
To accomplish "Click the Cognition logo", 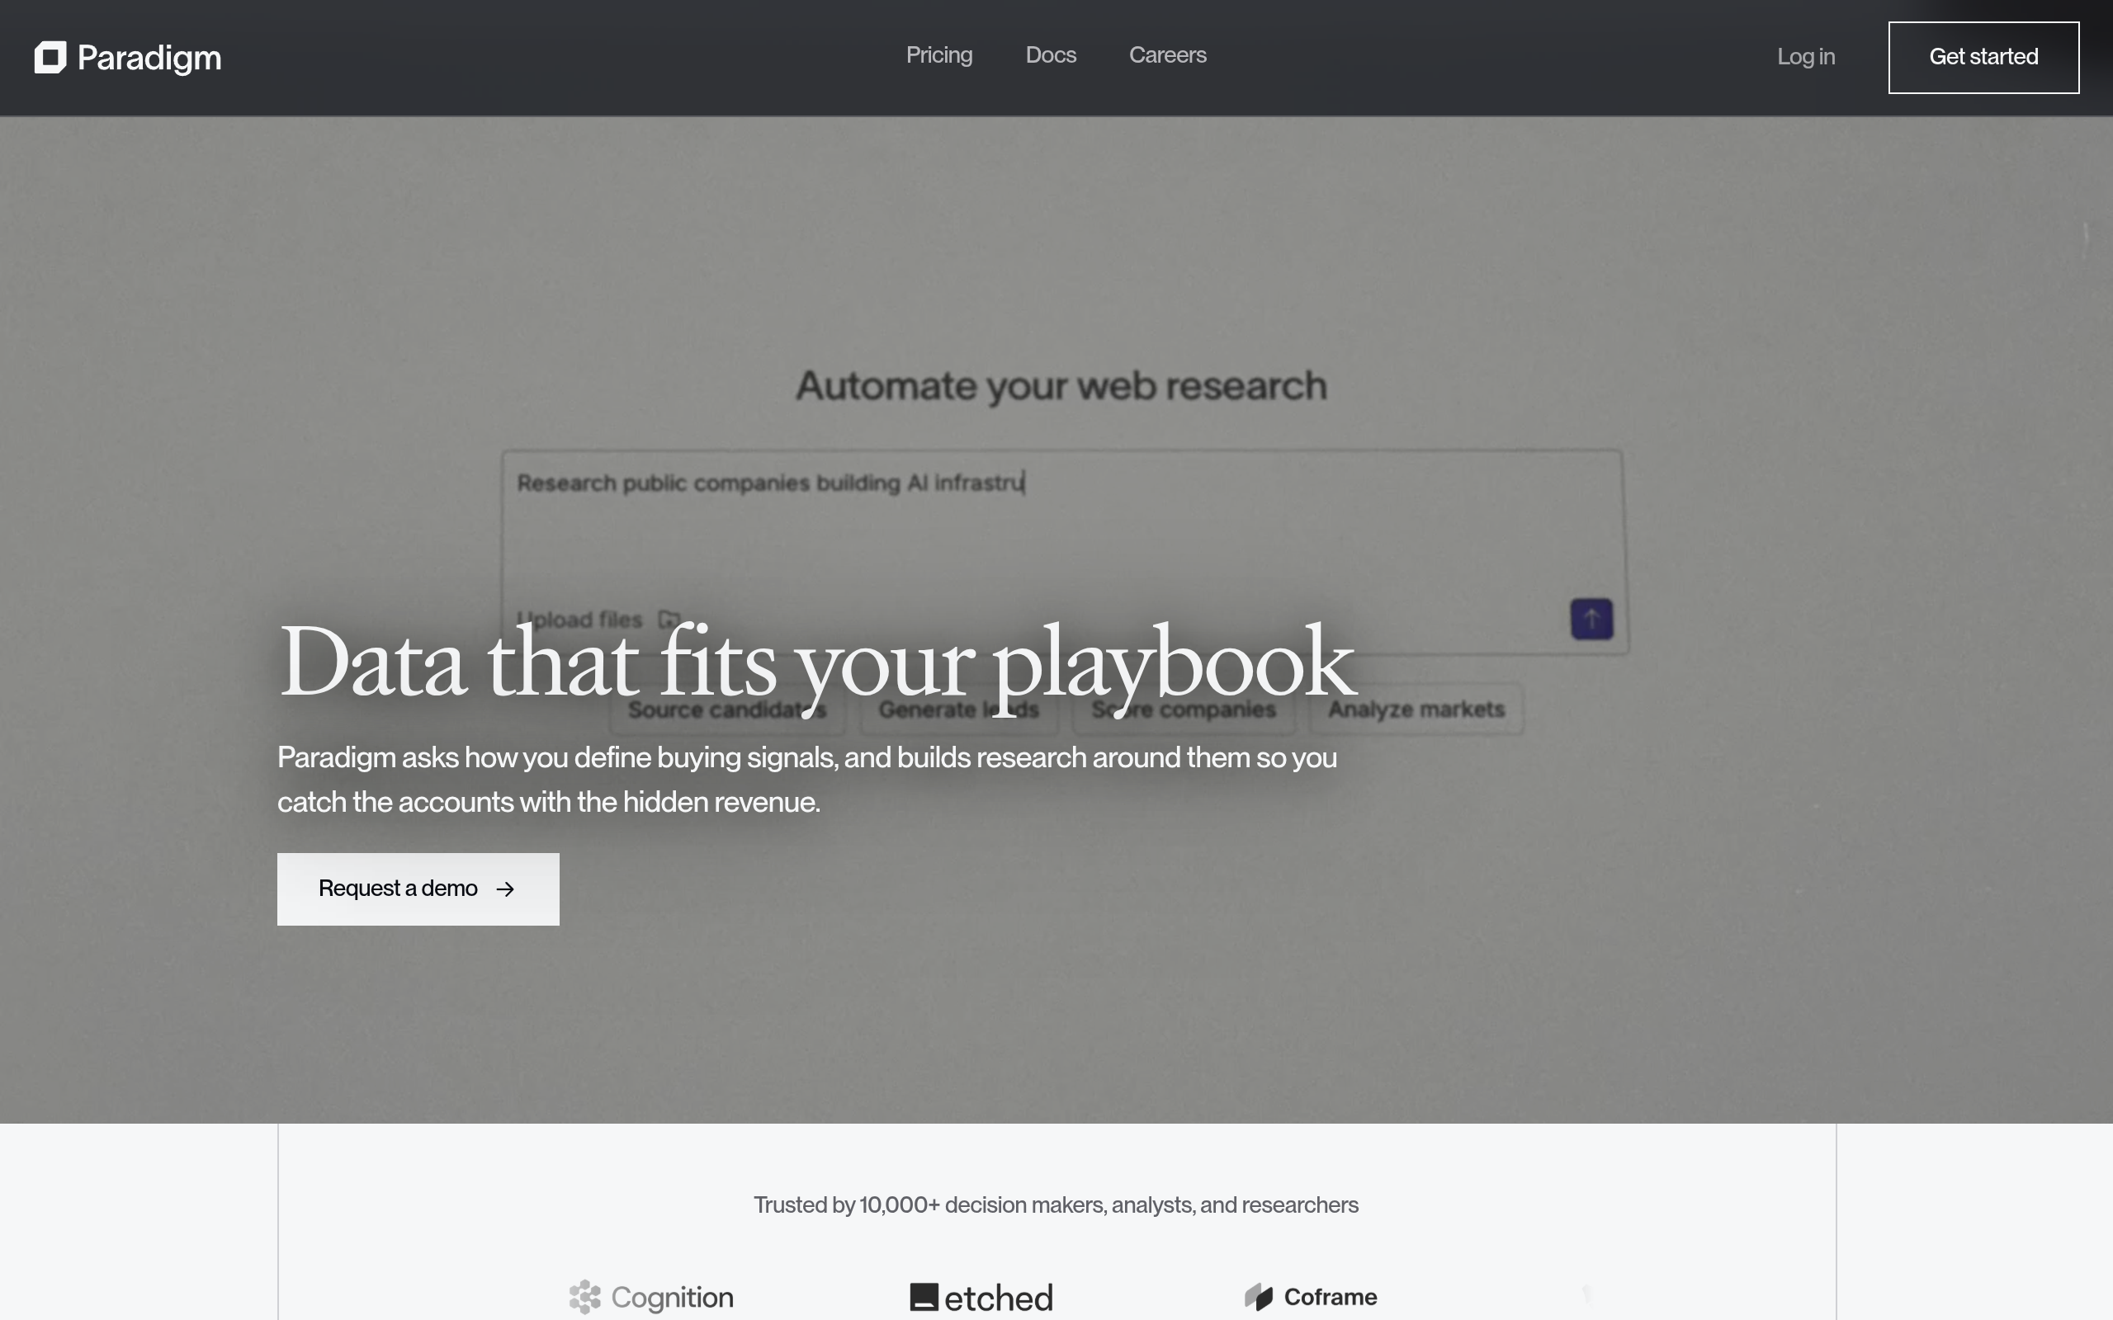I will tap(651, 1297).
